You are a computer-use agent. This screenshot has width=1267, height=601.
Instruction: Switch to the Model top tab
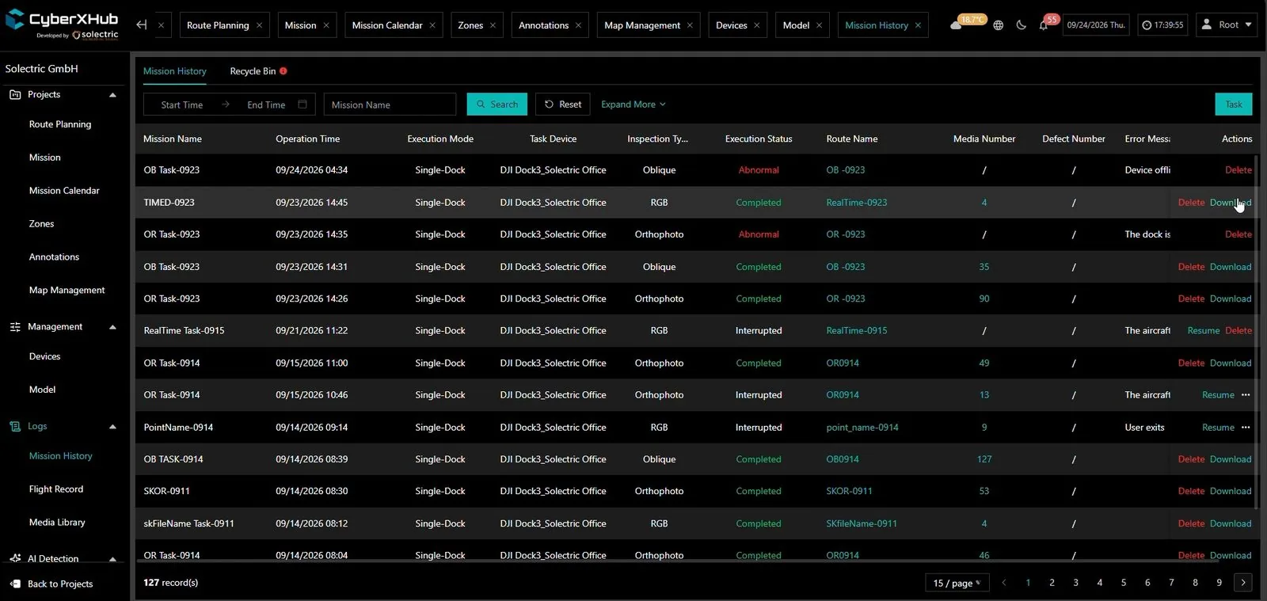pyautogui.click(x=796, y=25)
